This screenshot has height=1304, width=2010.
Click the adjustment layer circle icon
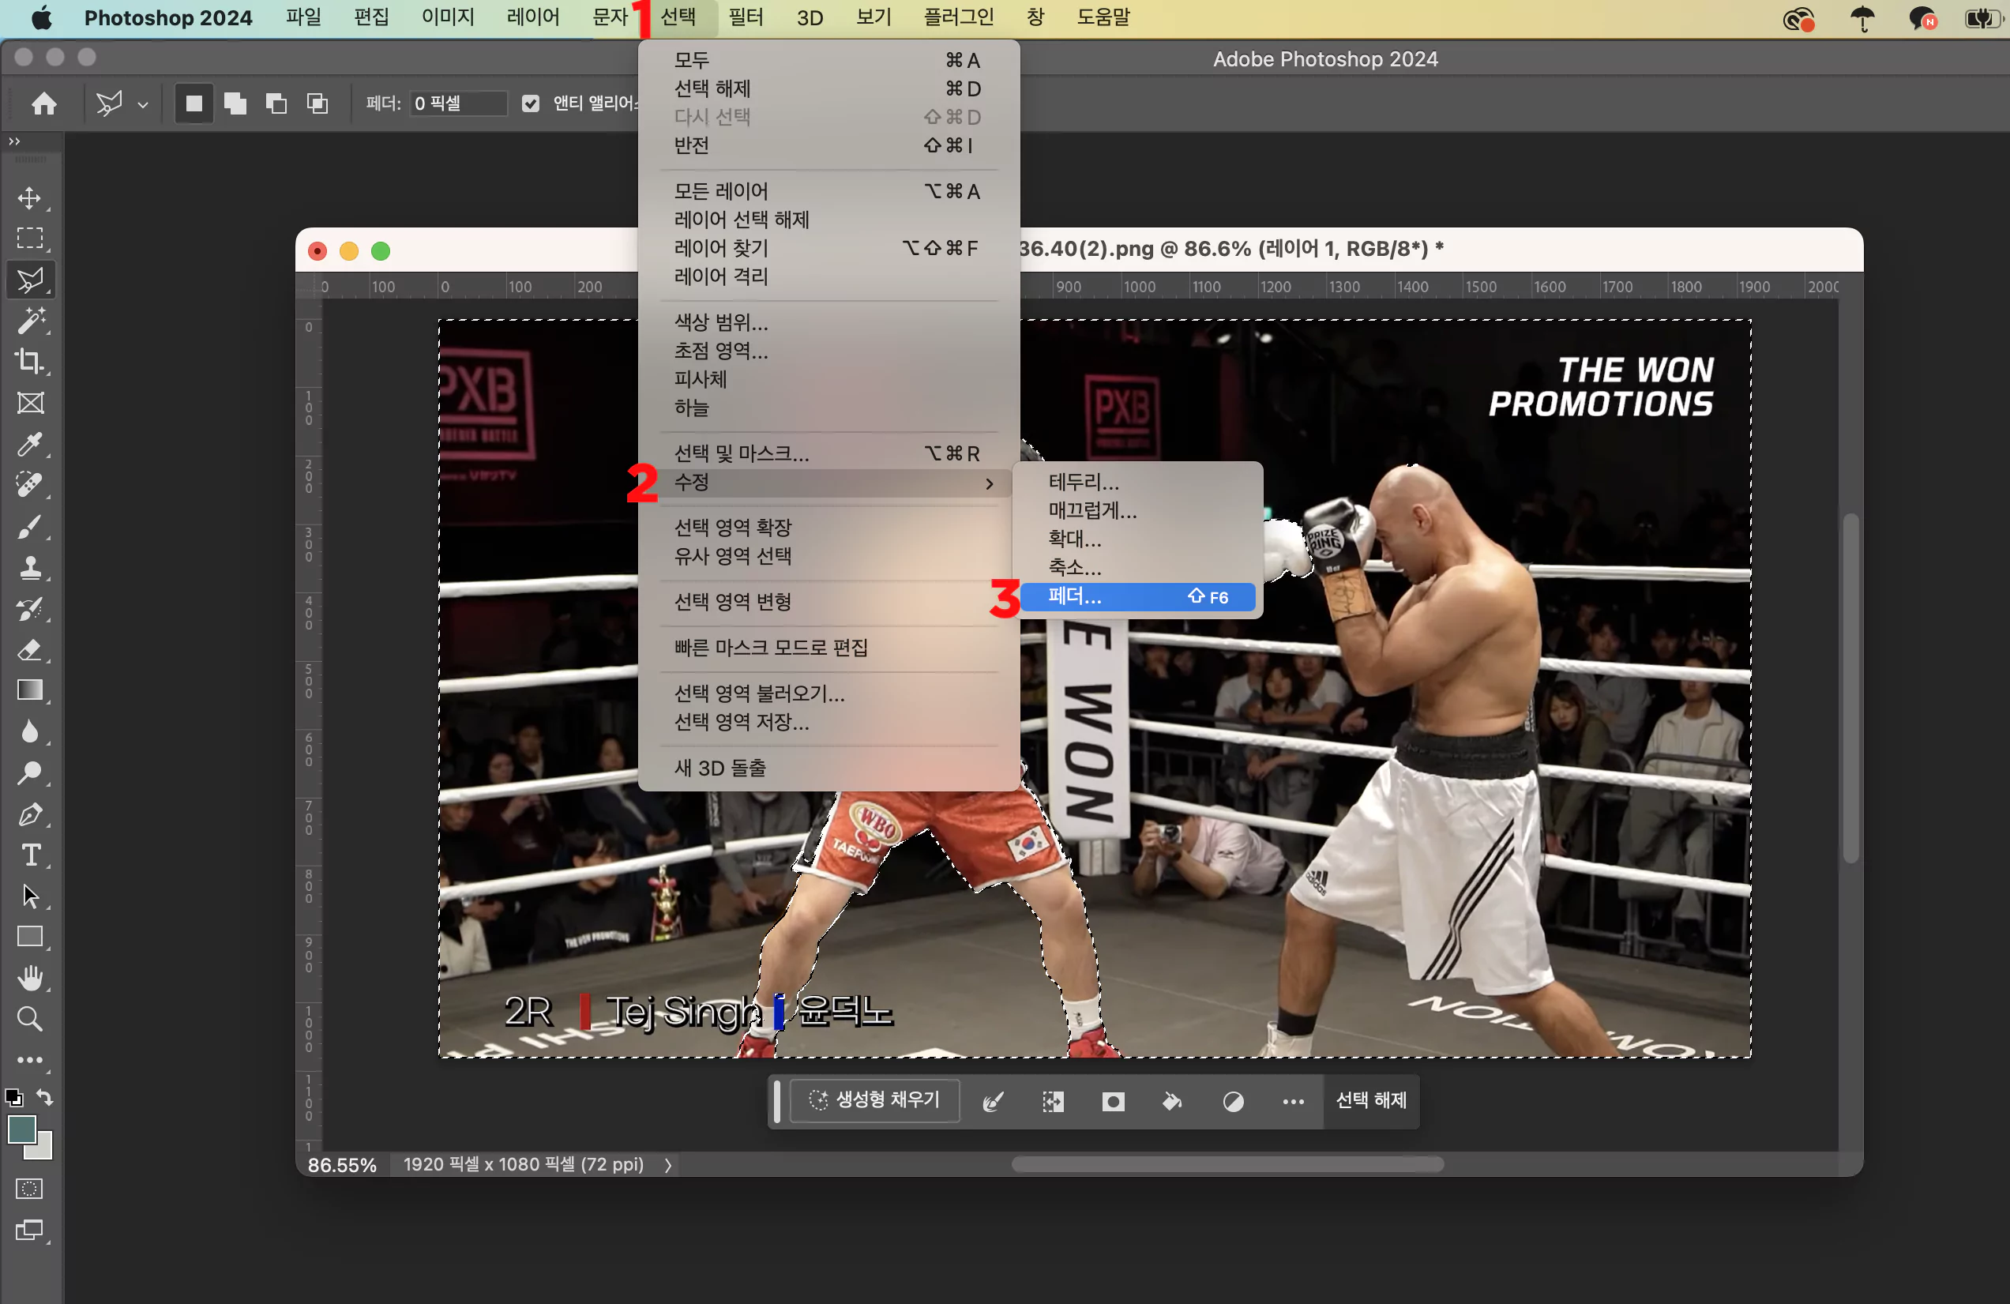[1233, 1101]
